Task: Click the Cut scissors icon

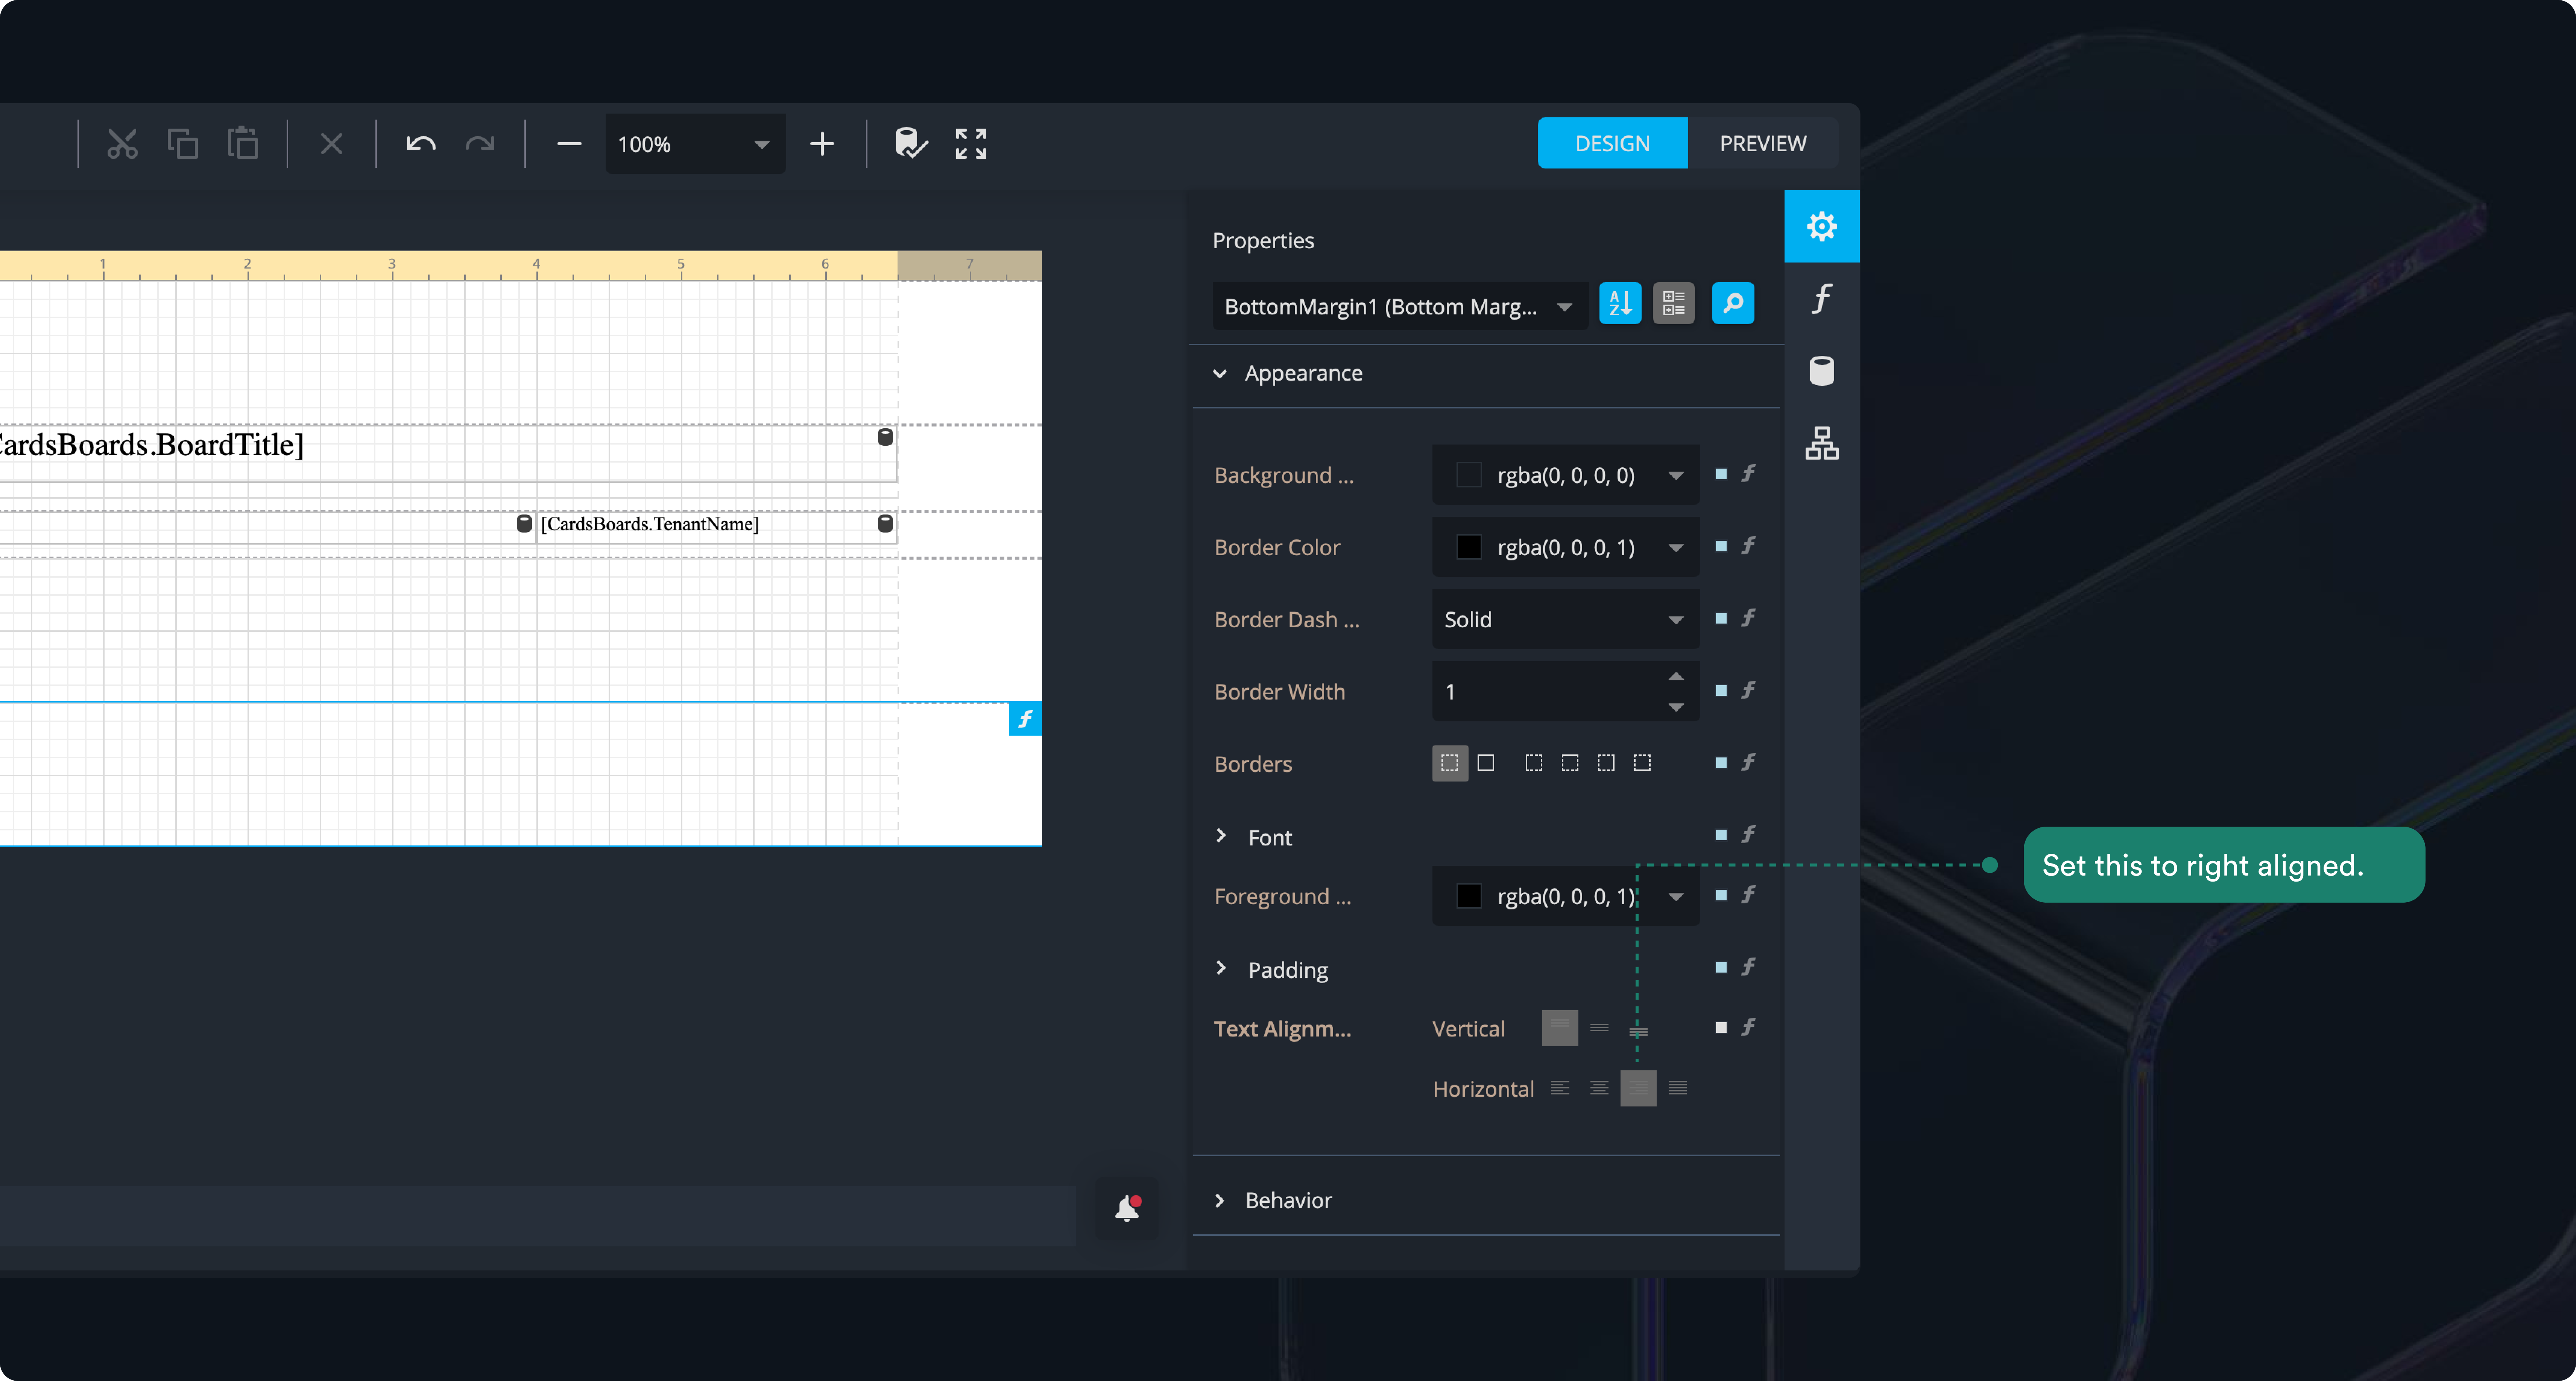Action: (x=122, y=144)
